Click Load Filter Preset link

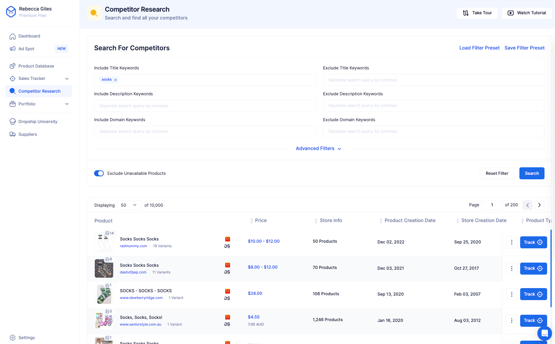coord(479,48)
